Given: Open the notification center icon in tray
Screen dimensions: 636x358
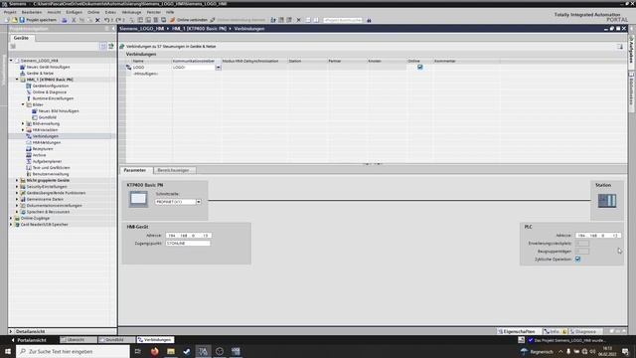Looking at the screenshot, I should coord(625,351).
